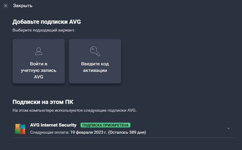Click the '19 февраля 2023 г.' payment date
Screen dimensions: 242x150
(88, 132)
